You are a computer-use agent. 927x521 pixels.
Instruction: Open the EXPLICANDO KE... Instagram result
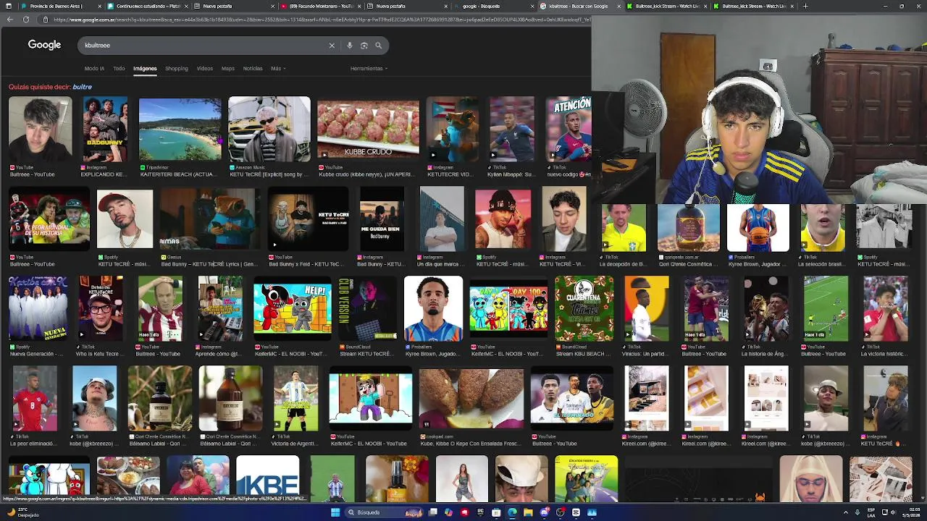click(104, 174)
